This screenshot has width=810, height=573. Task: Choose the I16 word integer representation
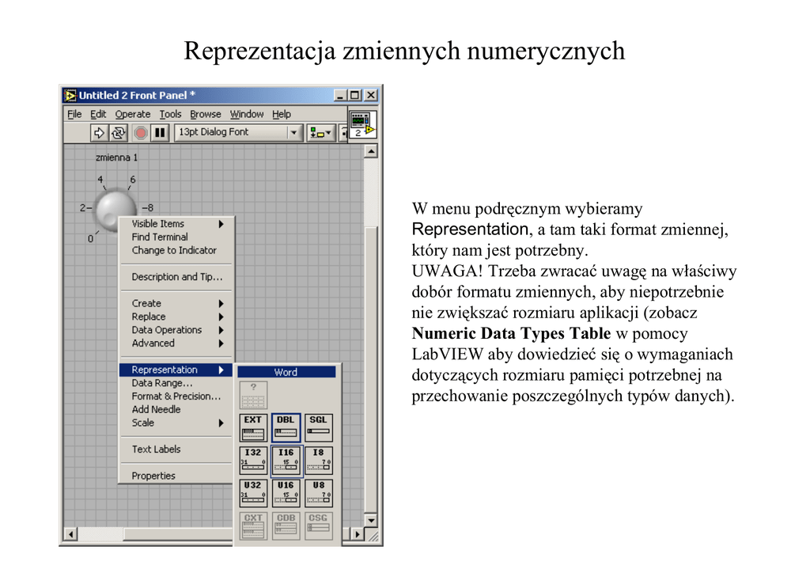(x=286, y=461)
